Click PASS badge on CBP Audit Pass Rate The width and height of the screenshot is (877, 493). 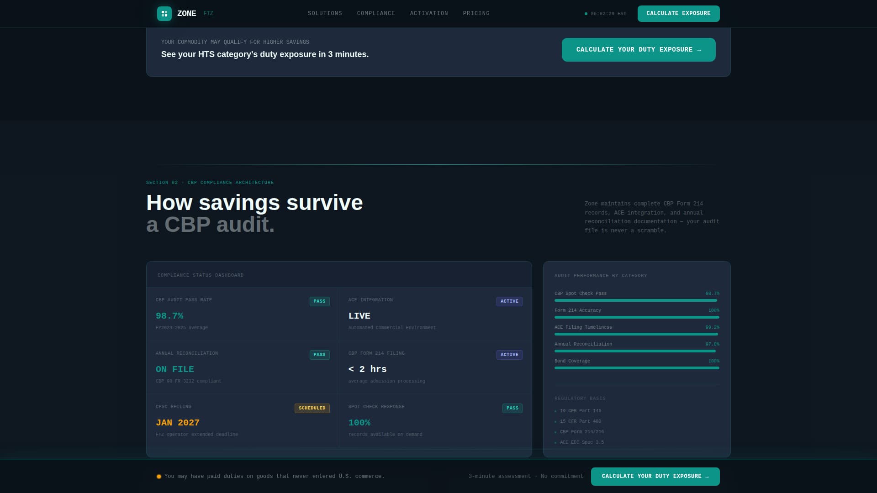pos(319,302)
